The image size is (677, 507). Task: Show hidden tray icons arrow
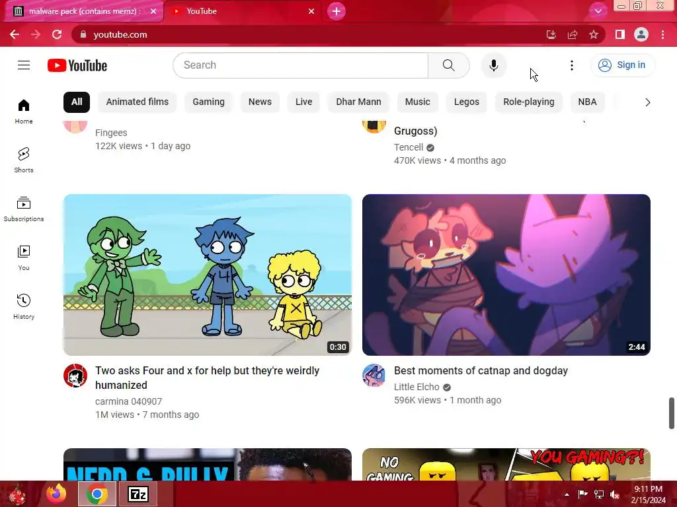[567, 494]
